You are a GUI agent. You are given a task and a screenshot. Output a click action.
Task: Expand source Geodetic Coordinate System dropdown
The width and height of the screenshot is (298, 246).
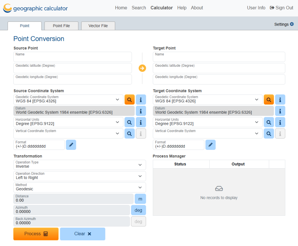pos(117,100)
